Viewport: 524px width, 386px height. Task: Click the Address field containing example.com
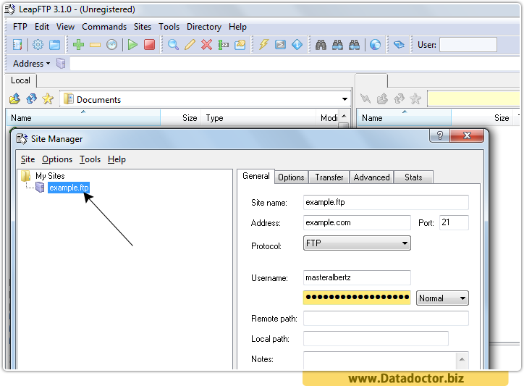pyautogui.click(x=357, y=222)
